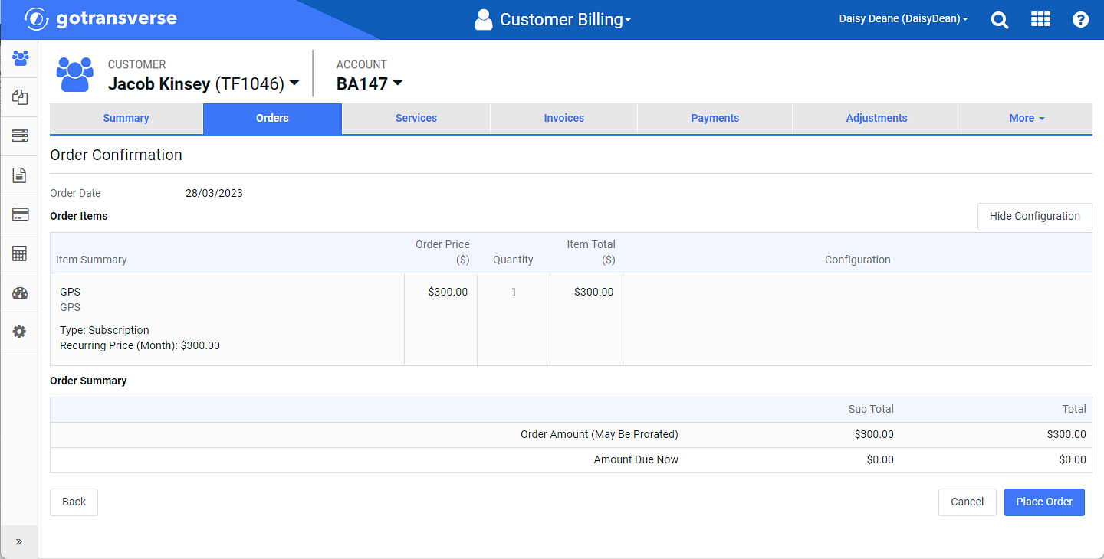Click the Hide Configuration button
1104x559 pixels.
[x=1035, y=216]
